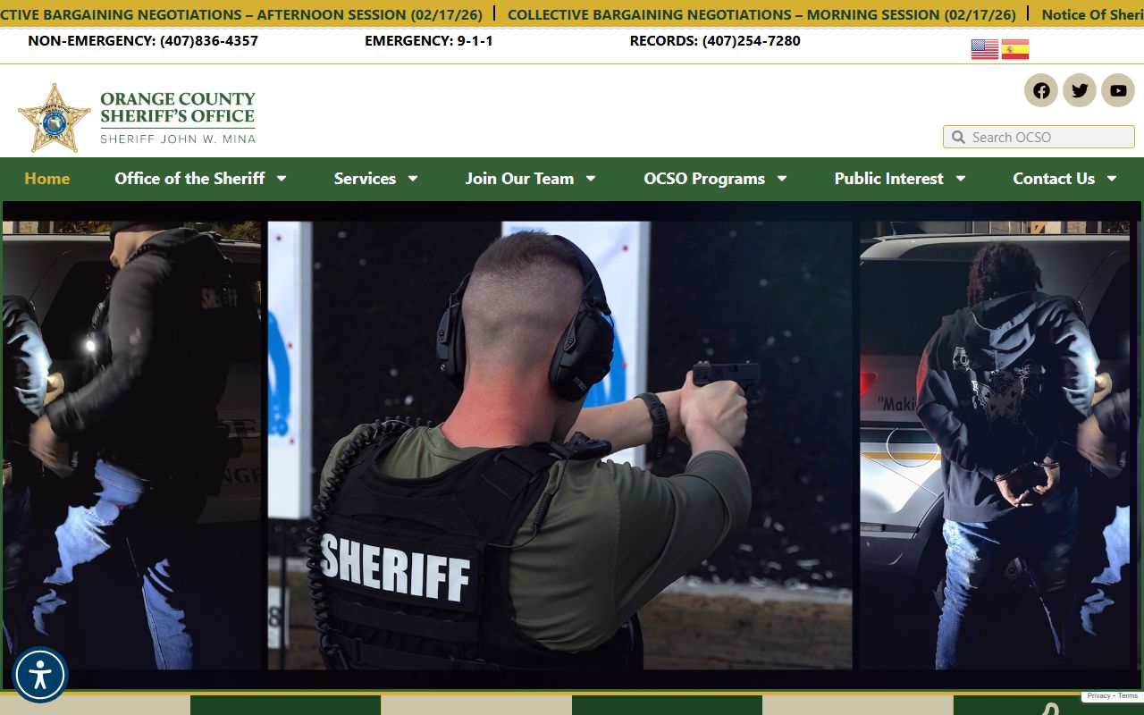Click the Emergency 9-1-1 text
Screen dimensions: 1144x715
point(429,41)
